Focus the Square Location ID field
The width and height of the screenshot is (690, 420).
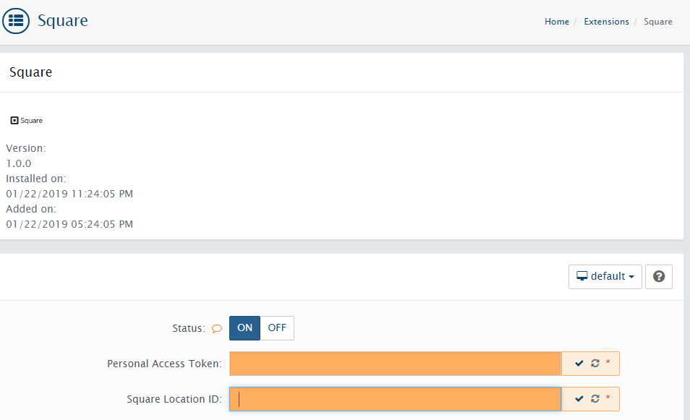(x=395, y=399)
